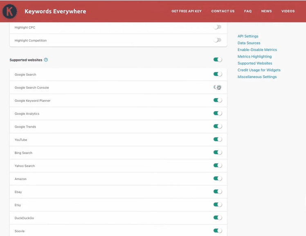Disable the Ebay switch
The height and width of the screenshot is (236, 306).
[218, 192]
